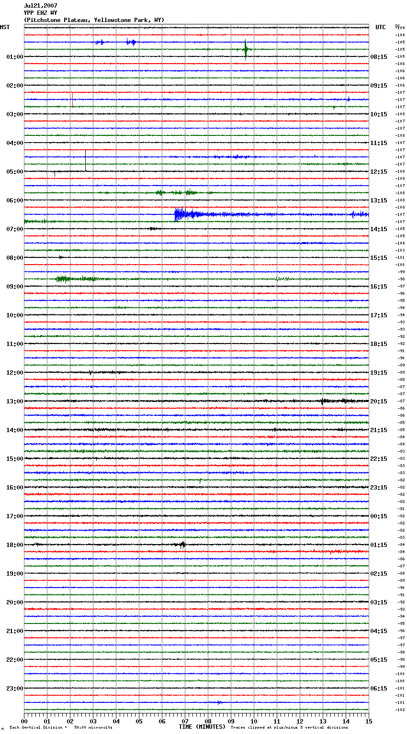The width and height of the screenshot is (407, 734).
Task: Select the 07:00 MST time label
Action: point(14,229)
